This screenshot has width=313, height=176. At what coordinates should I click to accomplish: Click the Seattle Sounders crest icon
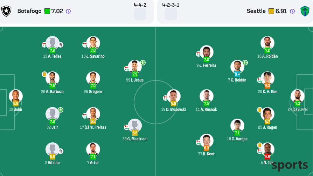(305, 11)
